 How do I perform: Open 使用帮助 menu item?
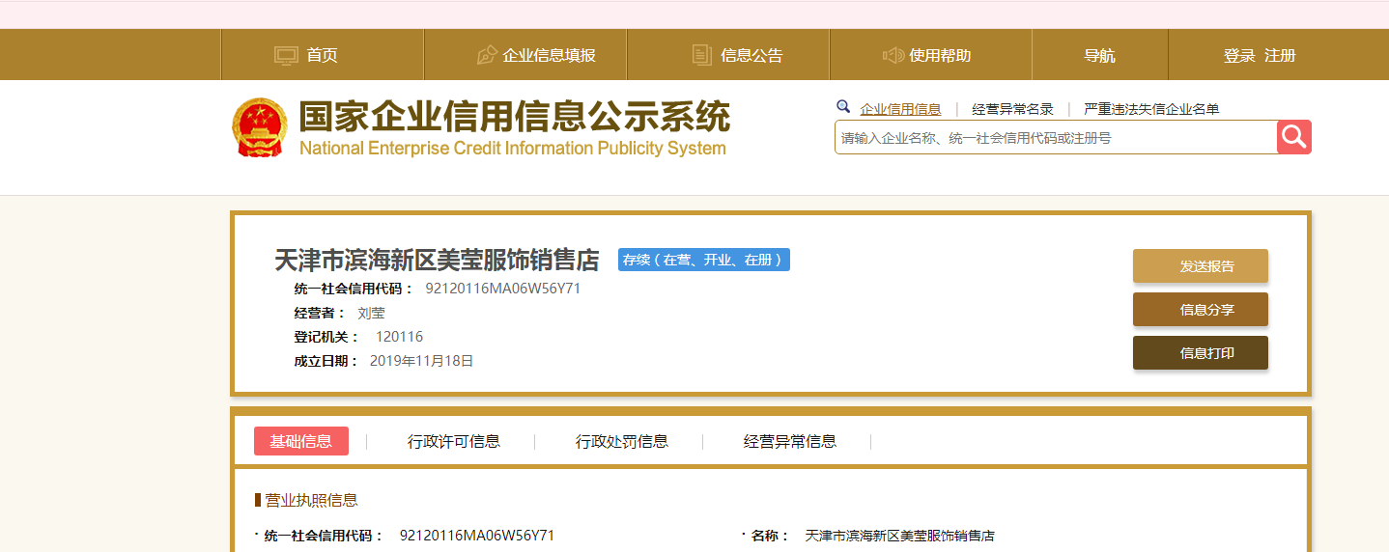pos(940,55)
